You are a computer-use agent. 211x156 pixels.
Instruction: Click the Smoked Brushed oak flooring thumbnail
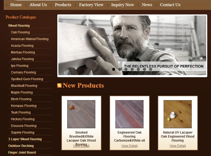(x=81, y=114)
